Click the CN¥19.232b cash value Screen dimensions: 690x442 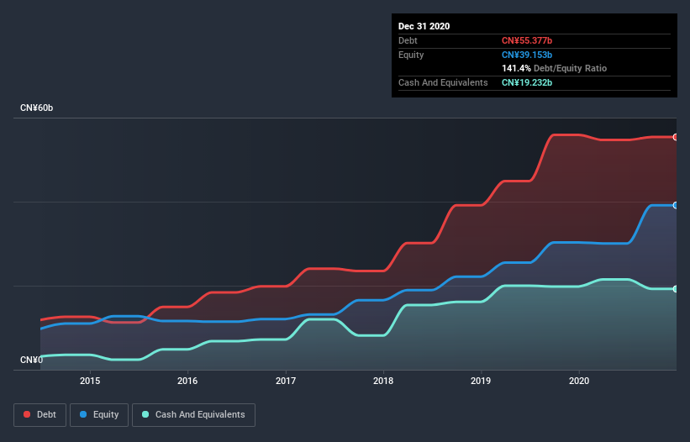(527, 82)
